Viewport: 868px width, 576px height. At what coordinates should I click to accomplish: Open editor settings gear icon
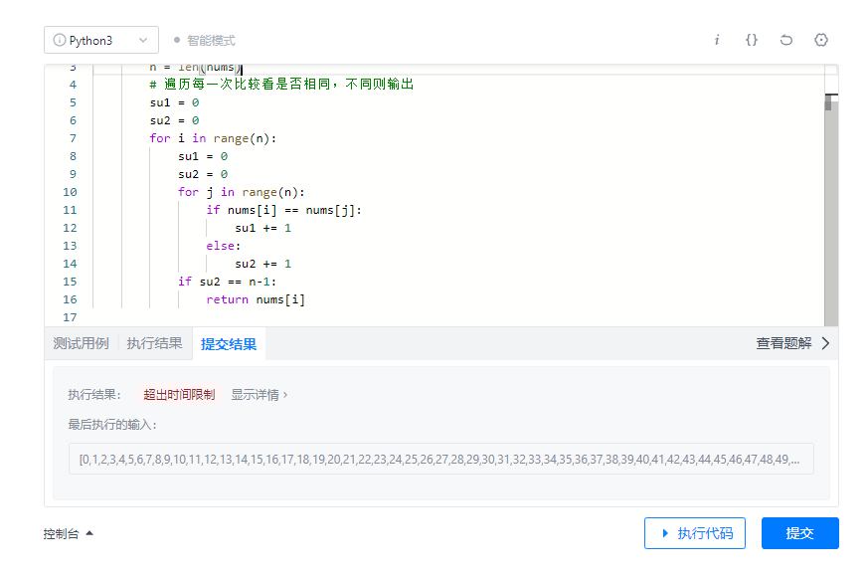[x=821, y=40]
